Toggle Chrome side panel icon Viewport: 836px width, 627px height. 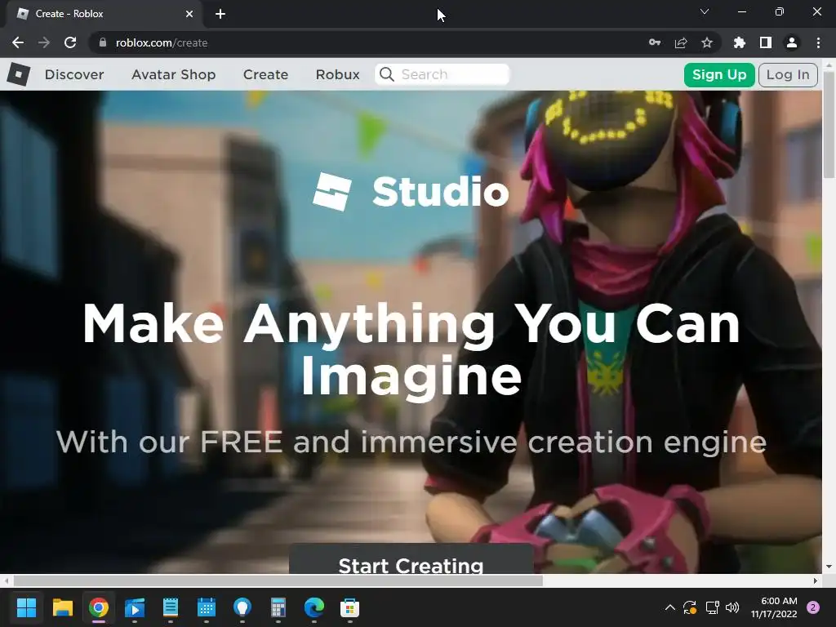point(766,42)
